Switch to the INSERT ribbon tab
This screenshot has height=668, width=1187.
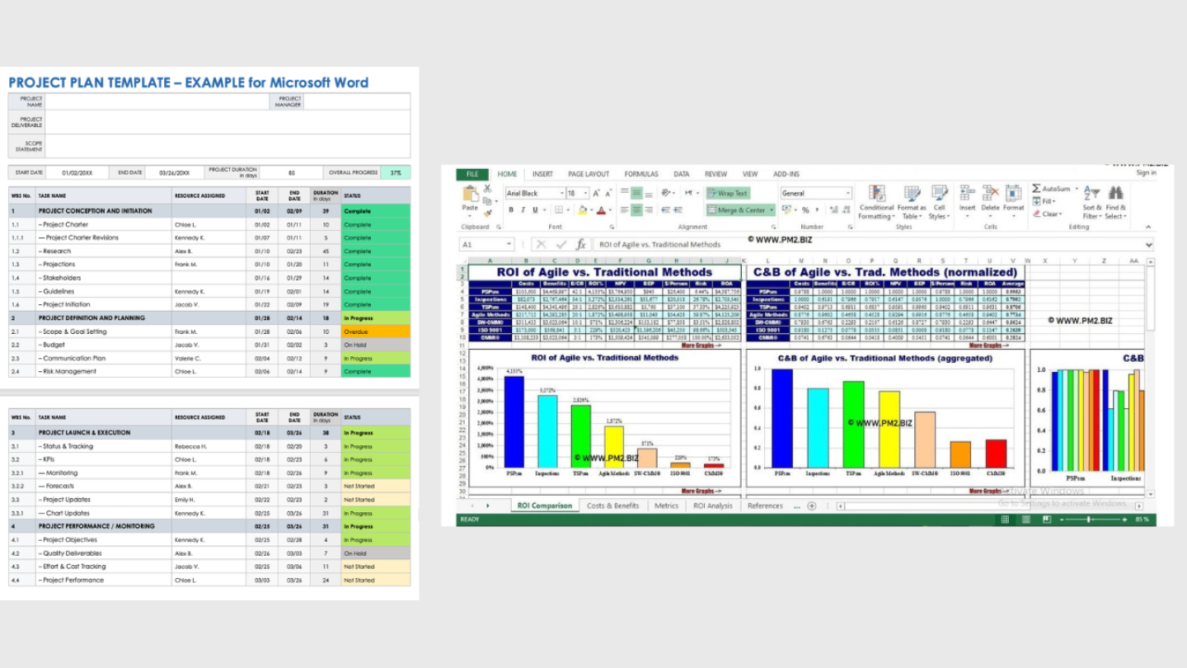[542, 174]
